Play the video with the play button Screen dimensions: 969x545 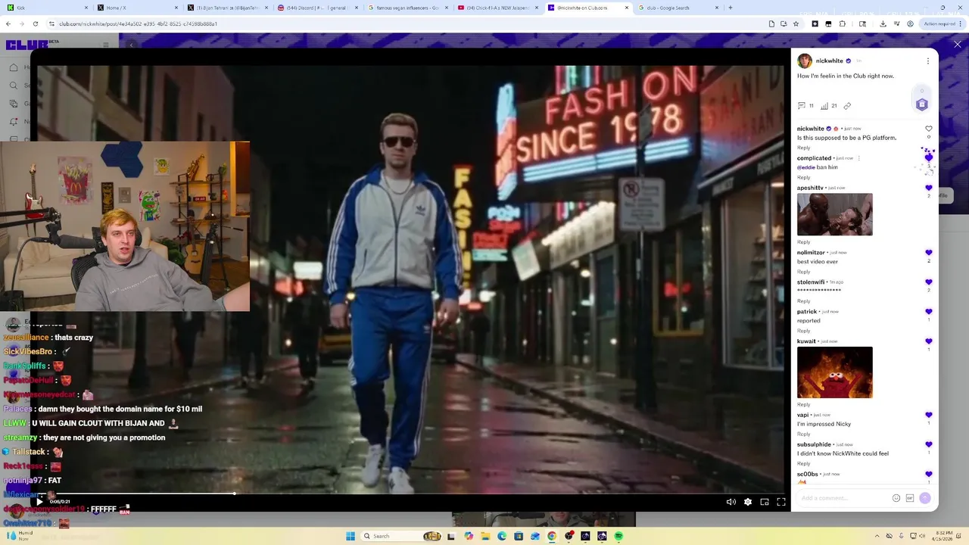39,502
